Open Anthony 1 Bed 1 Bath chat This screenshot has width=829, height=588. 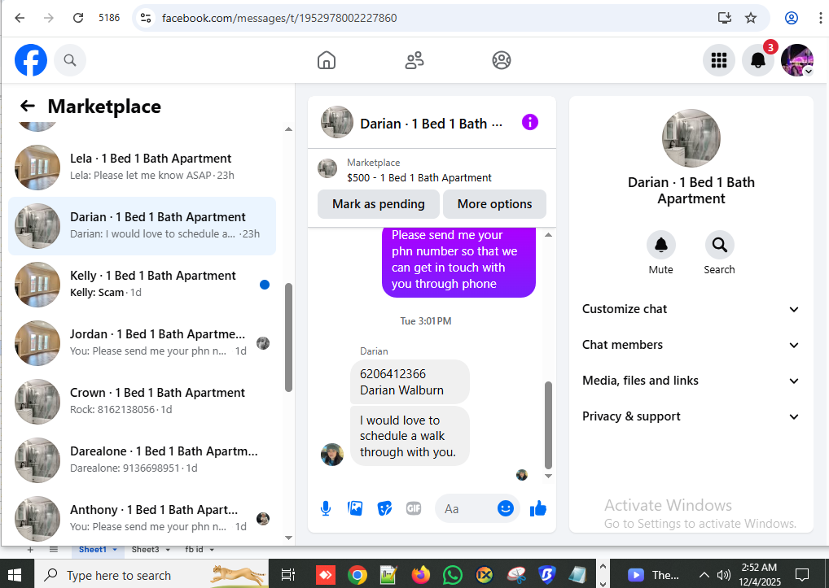tap(143, 519)
